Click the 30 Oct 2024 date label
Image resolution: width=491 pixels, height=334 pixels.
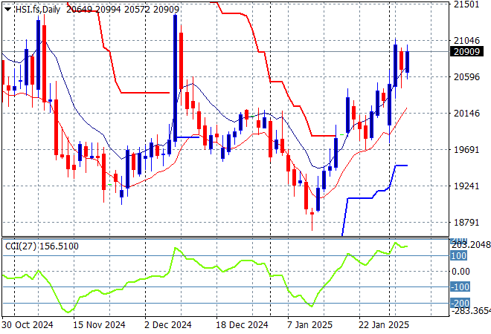coord(28,324)
